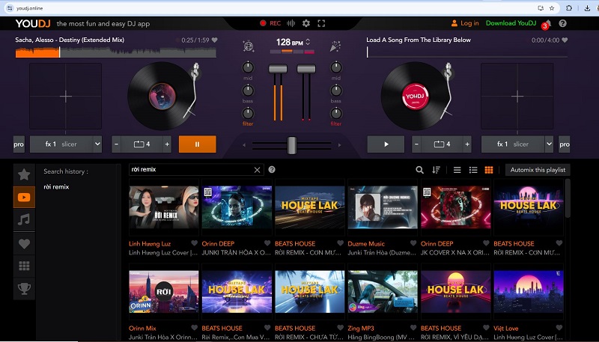Like the Zing MP3 video
Screen dimensions: 599x342
pyautogui.click(x=413, y=328)
